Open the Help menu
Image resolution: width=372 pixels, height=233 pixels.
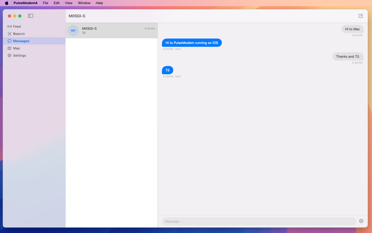[99, 3]
